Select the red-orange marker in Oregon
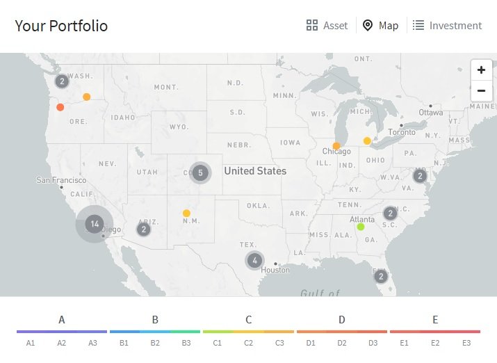Image resolution: width=497 pixels, height=363 pixels. click(60, 107)
